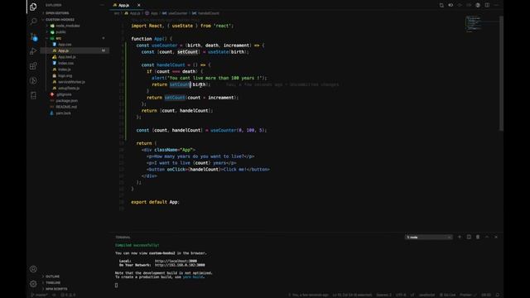
Task: Expand the Outline section
Action: pos(52,276)
